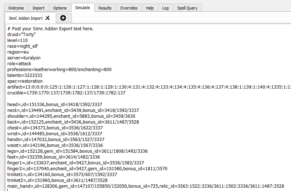This screenshot has width=291, height=191.
Task: Click the waist= item line
Action: tap(55, 145)
